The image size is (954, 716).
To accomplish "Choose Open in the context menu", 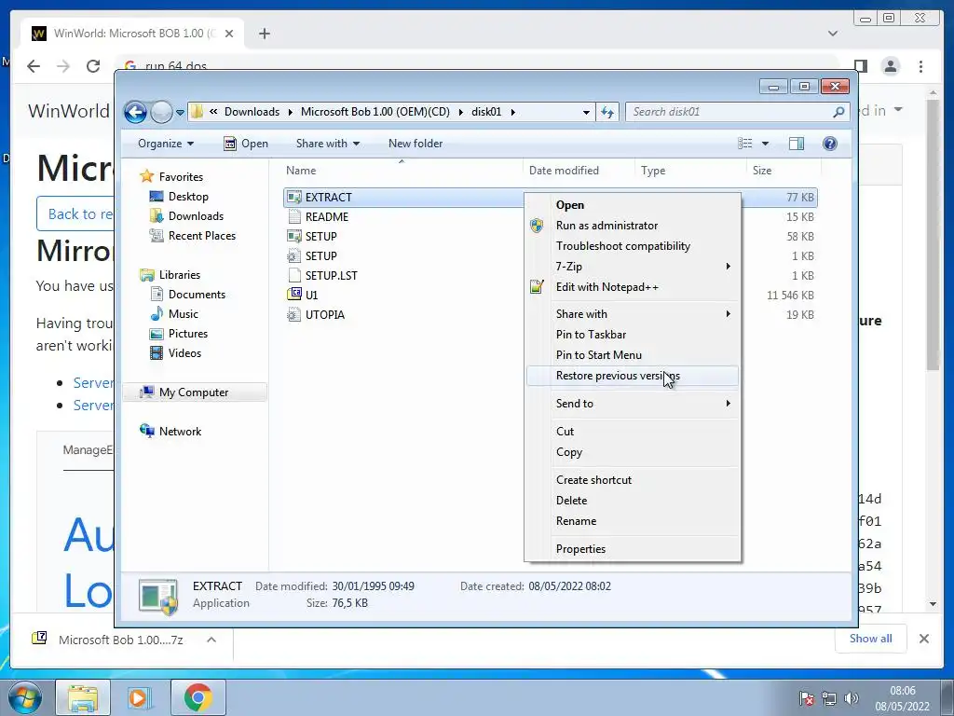I will [x=633, y=205].
